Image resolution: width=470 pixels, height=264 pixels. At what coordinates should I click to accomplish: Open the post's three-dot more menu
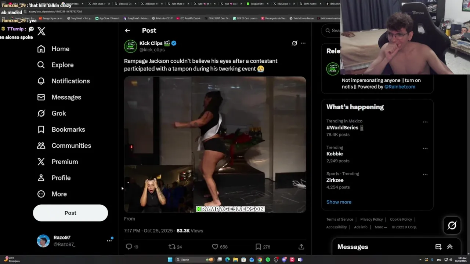(303, 43)
